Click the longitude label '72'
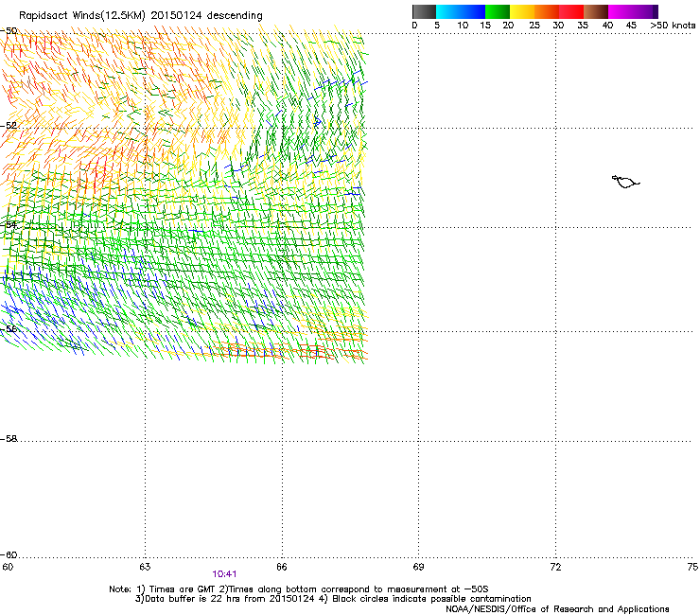Screen dimensions: 700x615 click(x=555, y=567)
